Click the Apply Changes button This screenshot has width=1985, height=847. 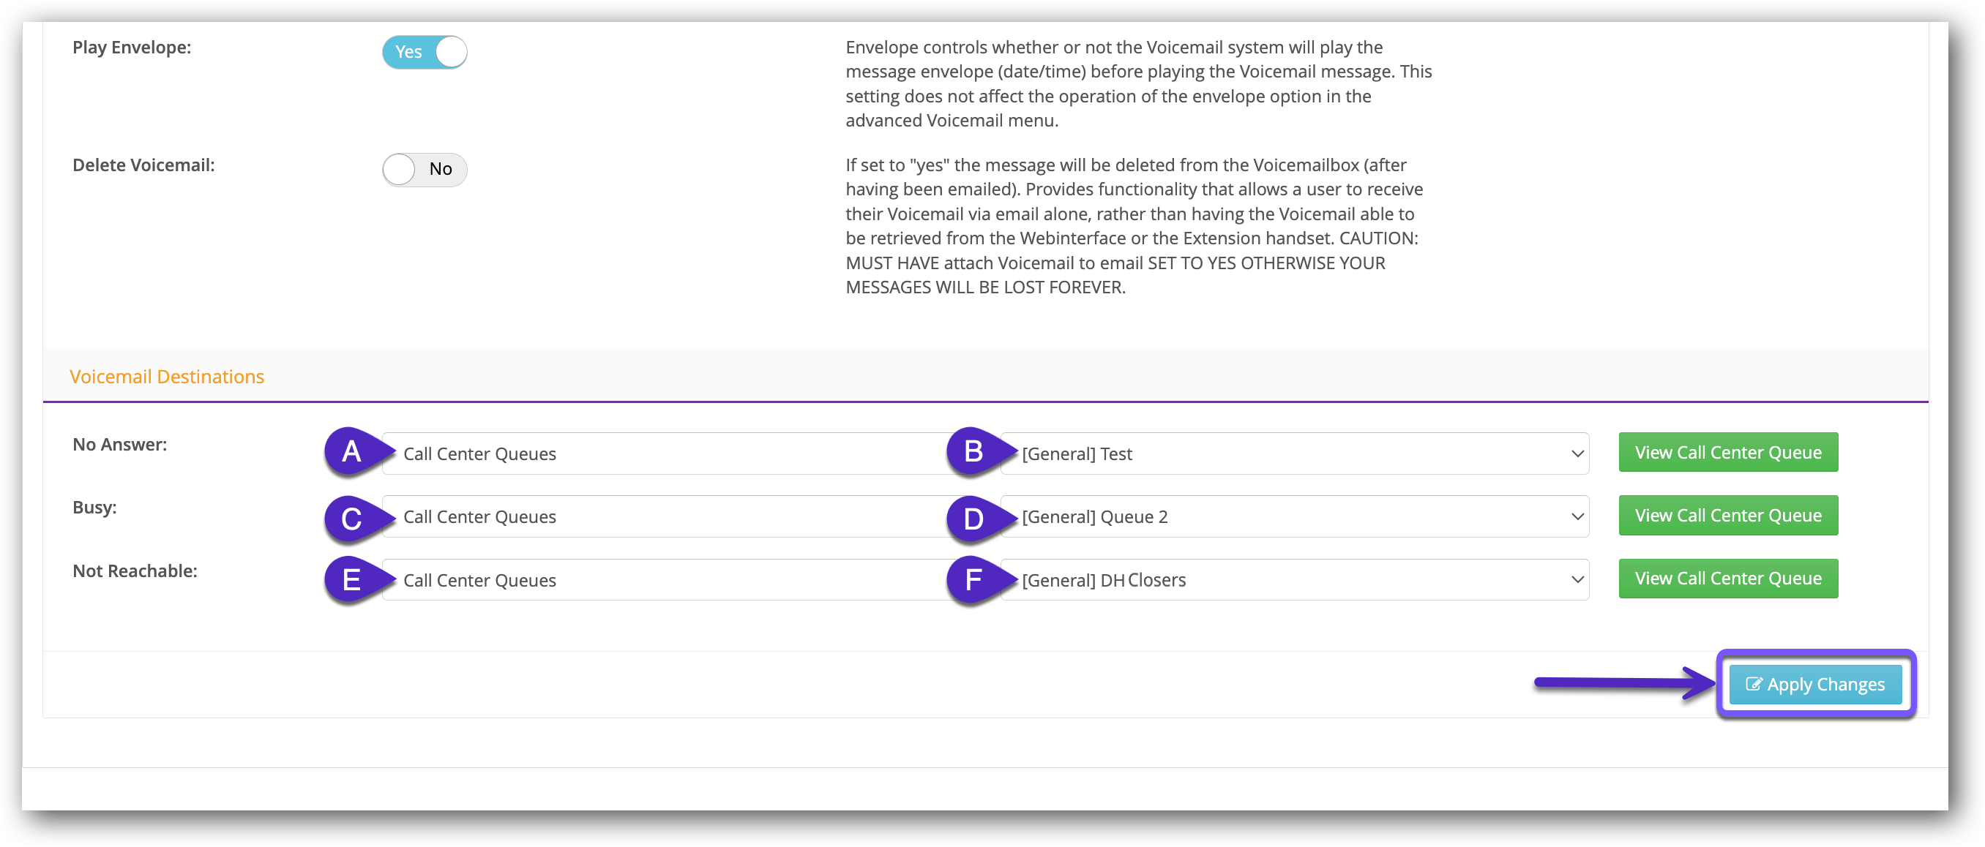coord(1815,685)
